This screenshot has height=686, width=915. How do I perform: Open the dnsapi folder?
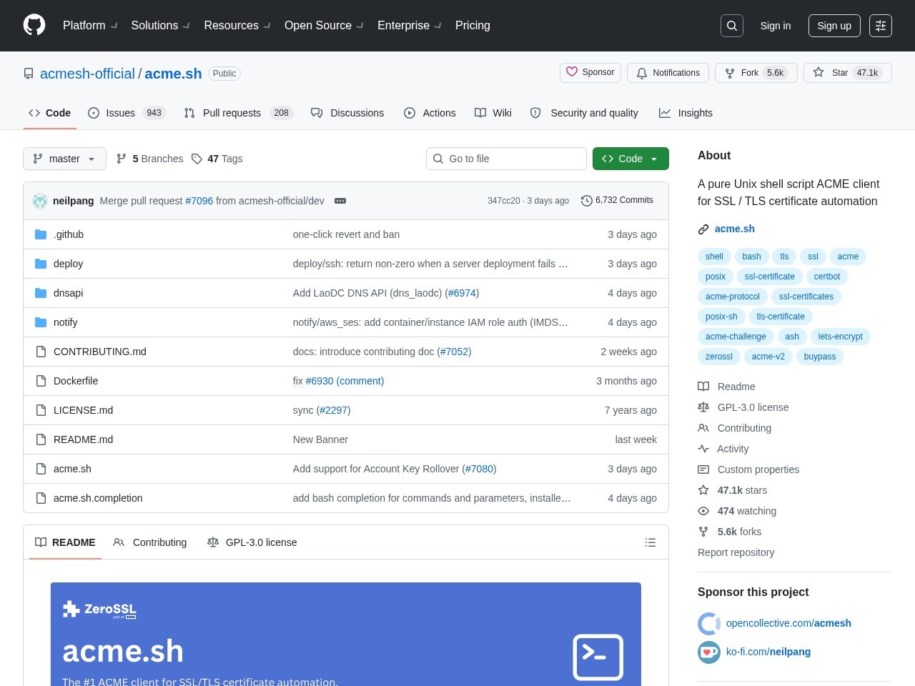tap(69, 293)
